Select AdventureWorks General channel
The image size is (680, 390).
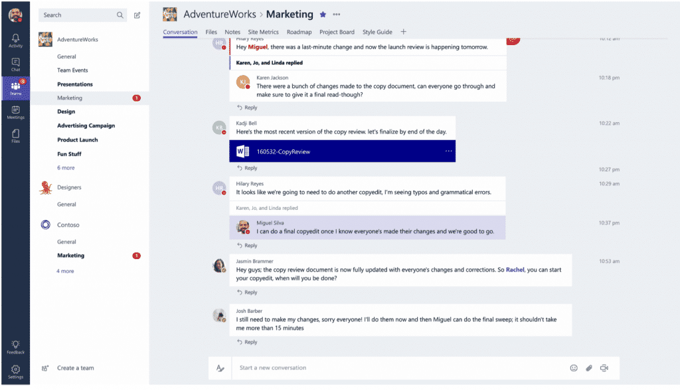point(66,57)
